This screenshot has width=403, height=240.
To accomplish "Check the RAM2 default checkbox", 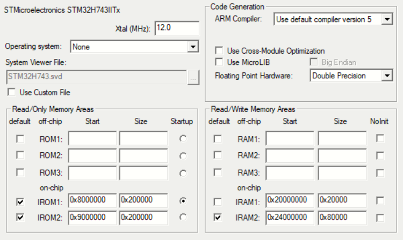I will pos(218,155).
